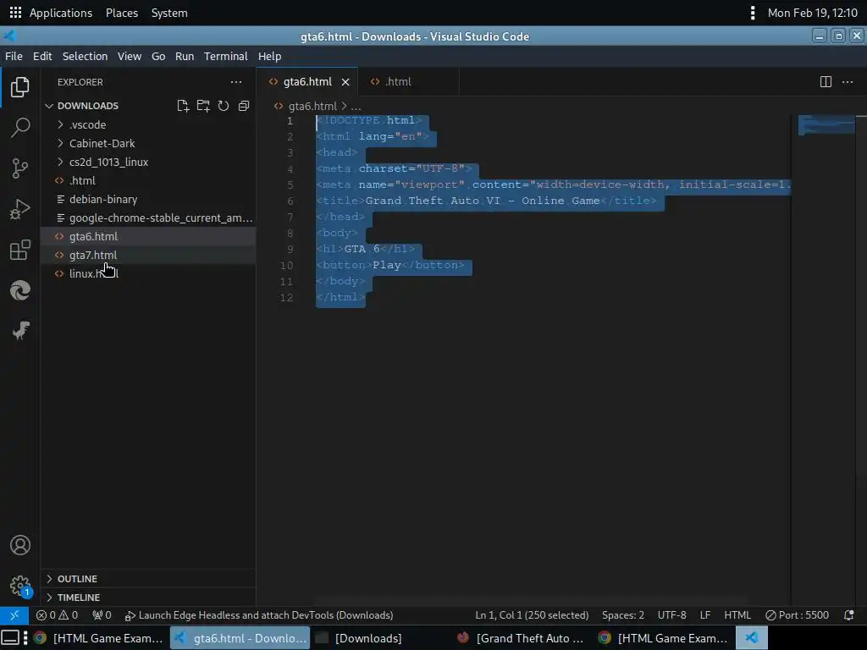Open the system tray three-dot menu
Viewport: 867px width, 650px height.
[753, 13]
